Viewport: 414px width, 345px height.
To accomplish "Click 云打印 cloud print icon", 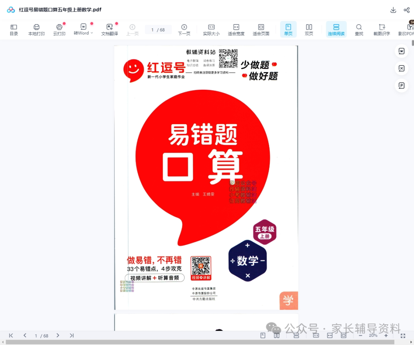I will click(x=59, y=30).
